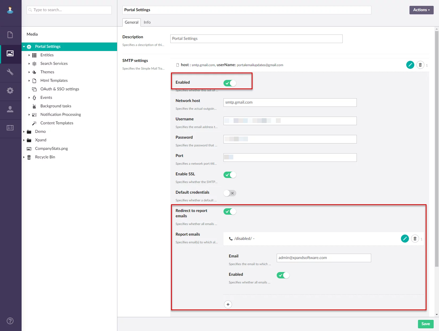Screen dimensions: 439x331
Task: Delete the Report emails entry trash icon
Action: click(x=415, y=239)
